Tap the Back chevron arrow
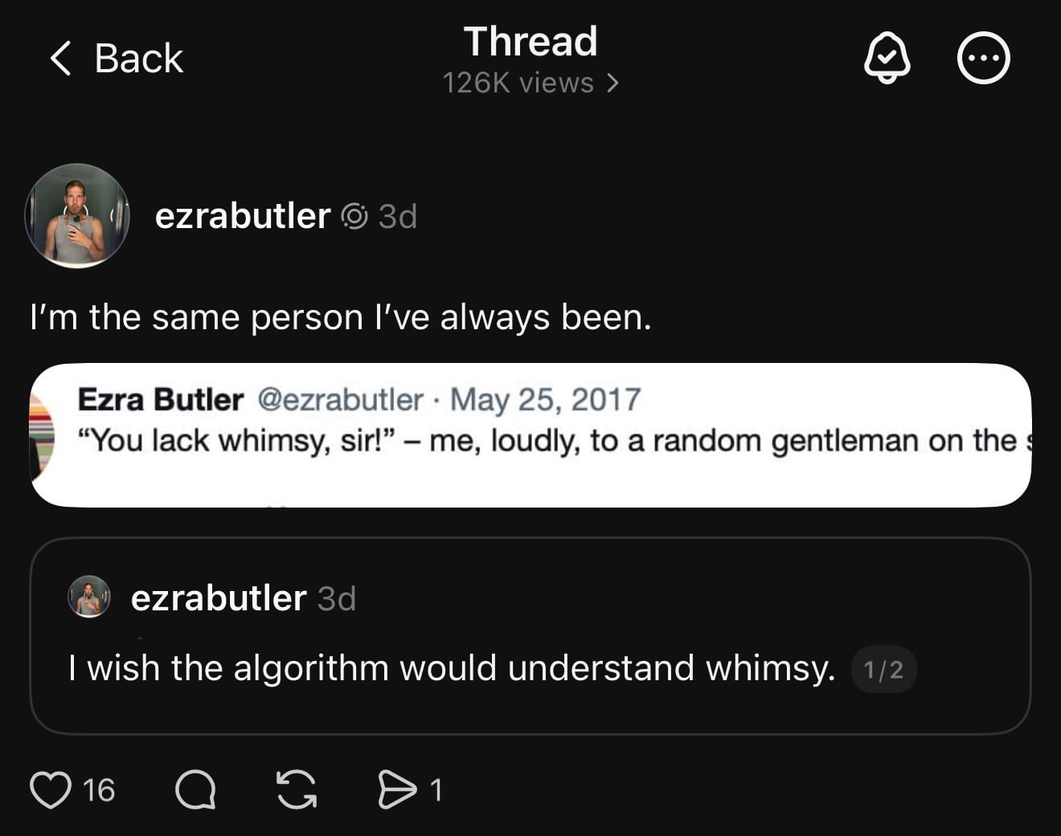The width and height of the screenshot is (1061, 836). click(60, 59)
